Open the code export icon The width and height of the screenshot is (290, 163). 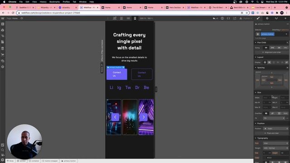coord(228,18)
